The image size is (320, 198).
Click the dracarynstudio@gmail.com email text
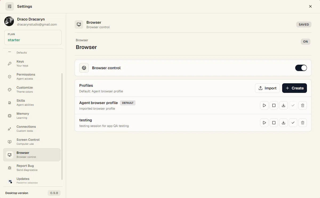click(37, 24)
